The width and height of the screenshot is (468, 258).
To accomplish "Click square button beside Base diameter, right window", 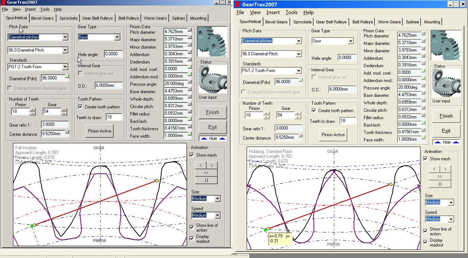I will [423, 94].
